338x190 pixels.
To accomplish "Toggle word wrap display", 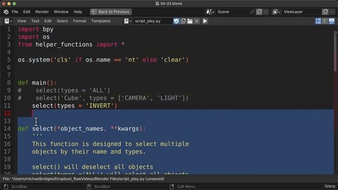I will pos(325,21).
